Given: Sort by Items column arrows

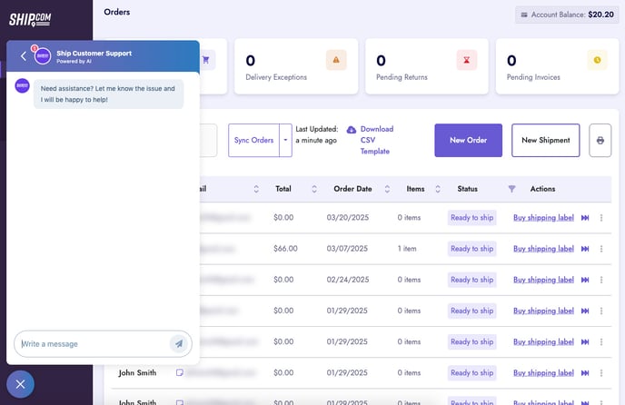Looking at the screenshot, I should pyautogui.click(x=438, y=189).
